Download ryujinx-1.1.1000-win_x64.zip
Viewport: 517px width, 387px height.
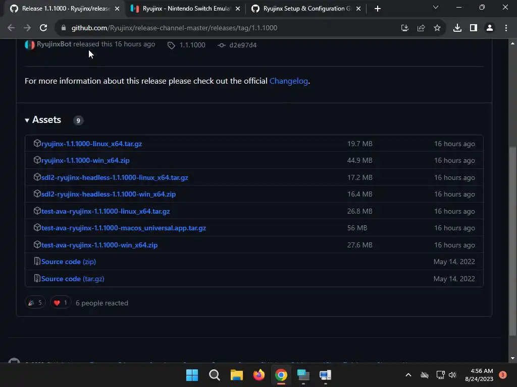click(85, 160)
